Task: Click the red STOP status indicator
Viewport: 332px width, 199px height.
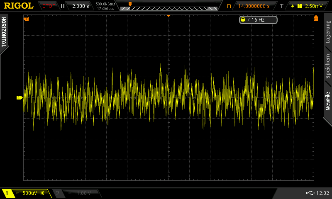Action: pyautogui.click(x=49, y=6)
